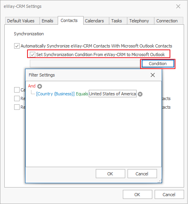Change the [Country (Business)] field
This screenshot has width=188, height=204.
[x=55, y=94]
